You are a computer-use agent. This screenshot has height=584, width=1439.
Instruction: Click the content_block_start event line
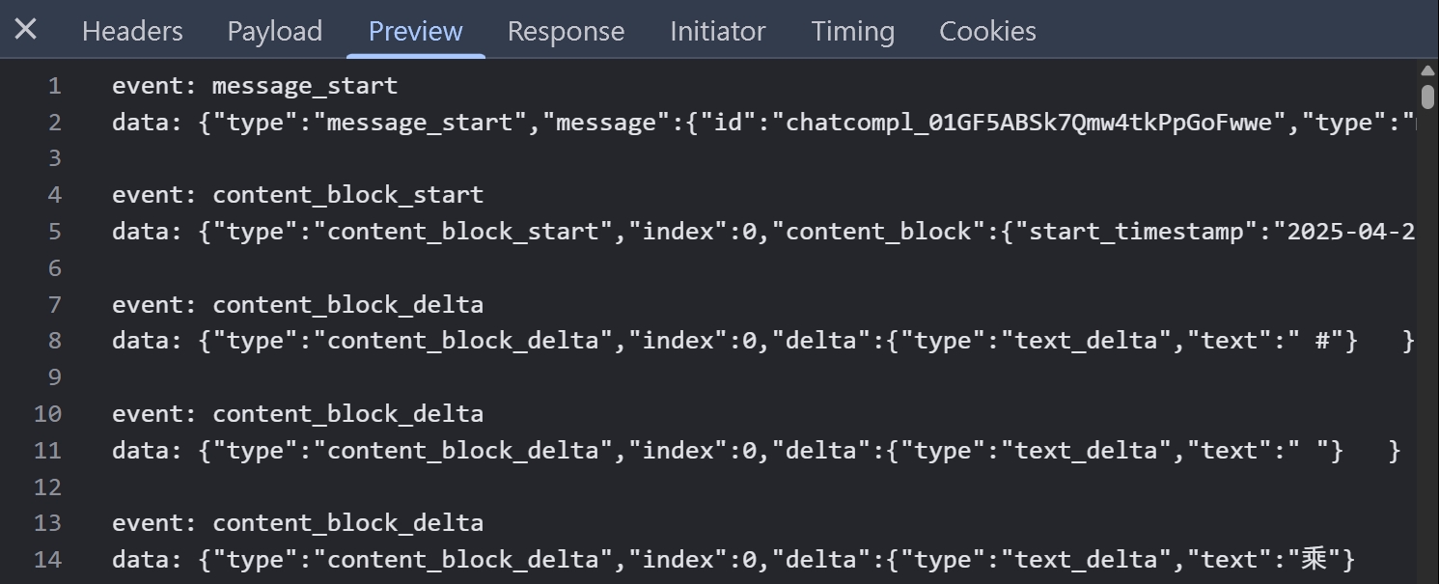tap(297, 195)
